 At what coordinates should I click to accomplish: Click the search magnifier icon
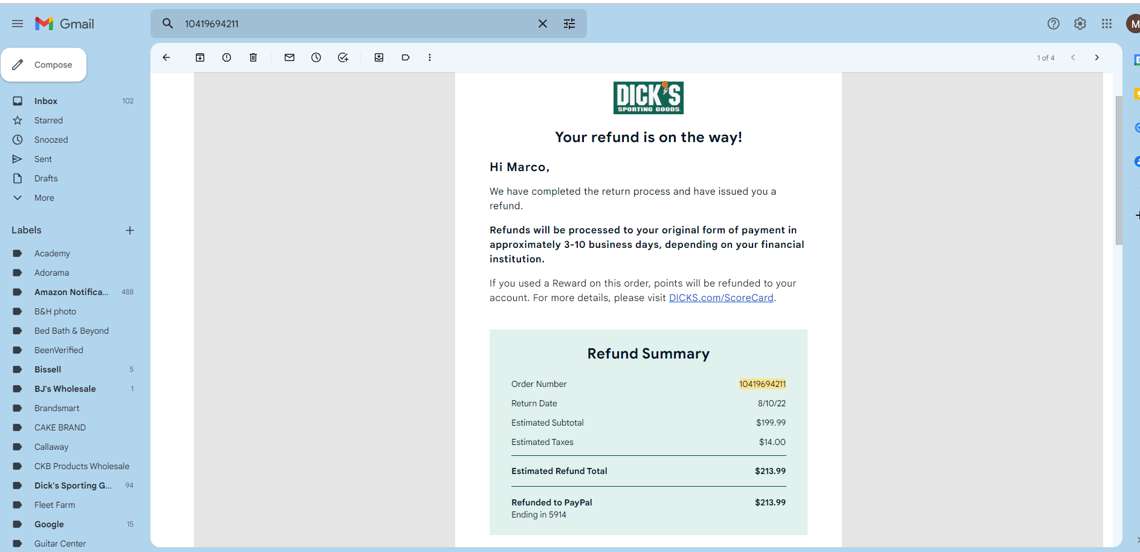[x=167, y=24]
